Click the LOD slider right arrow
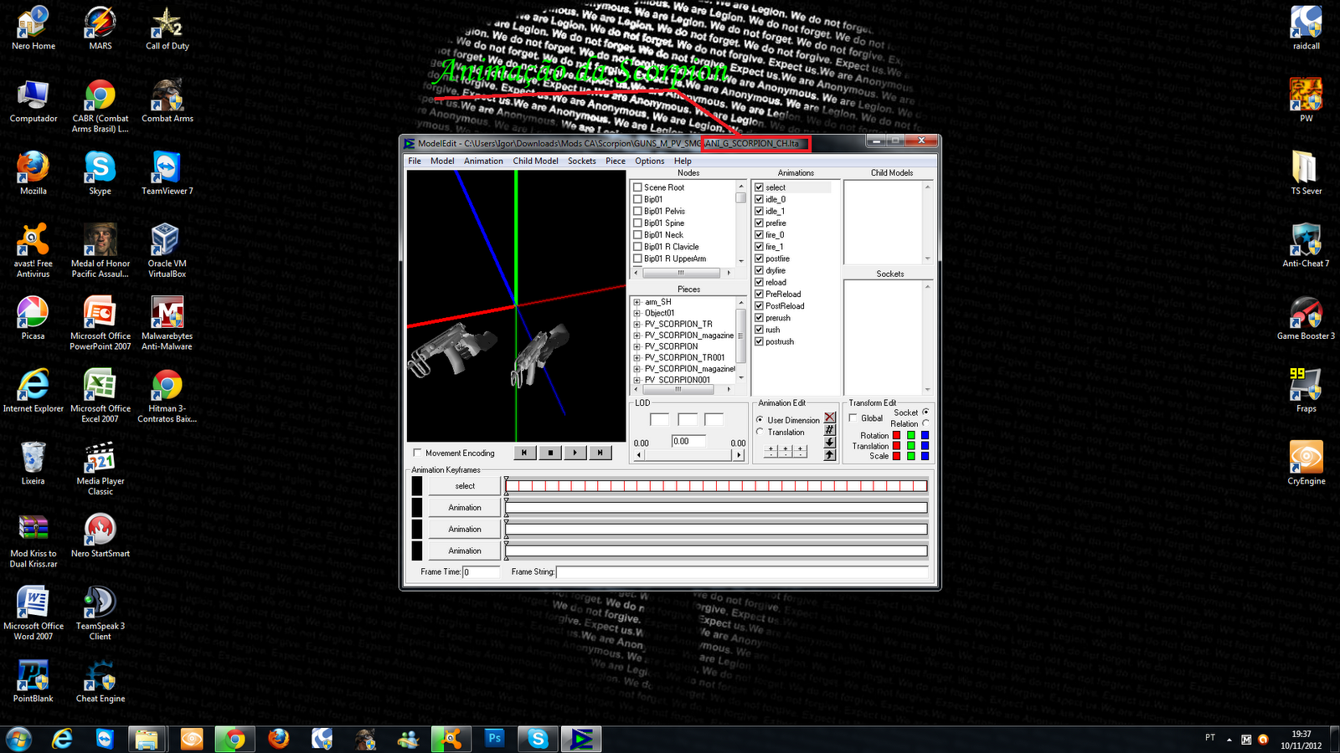1340x753 pixels. coord(739,455)
